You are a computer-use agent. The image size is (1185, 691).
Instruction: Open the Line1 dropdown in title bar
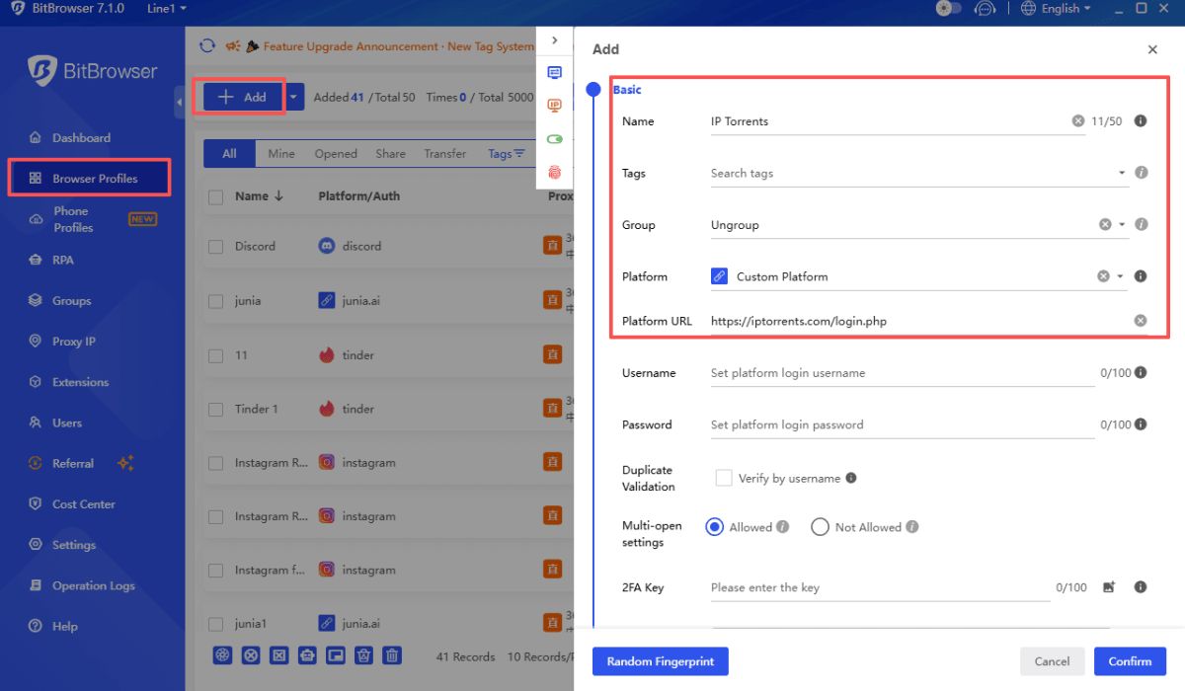tap(166, 8)
